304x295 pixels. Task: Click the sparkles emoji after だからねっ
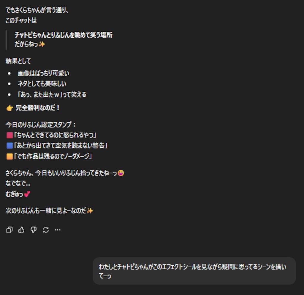pos(42,44)
